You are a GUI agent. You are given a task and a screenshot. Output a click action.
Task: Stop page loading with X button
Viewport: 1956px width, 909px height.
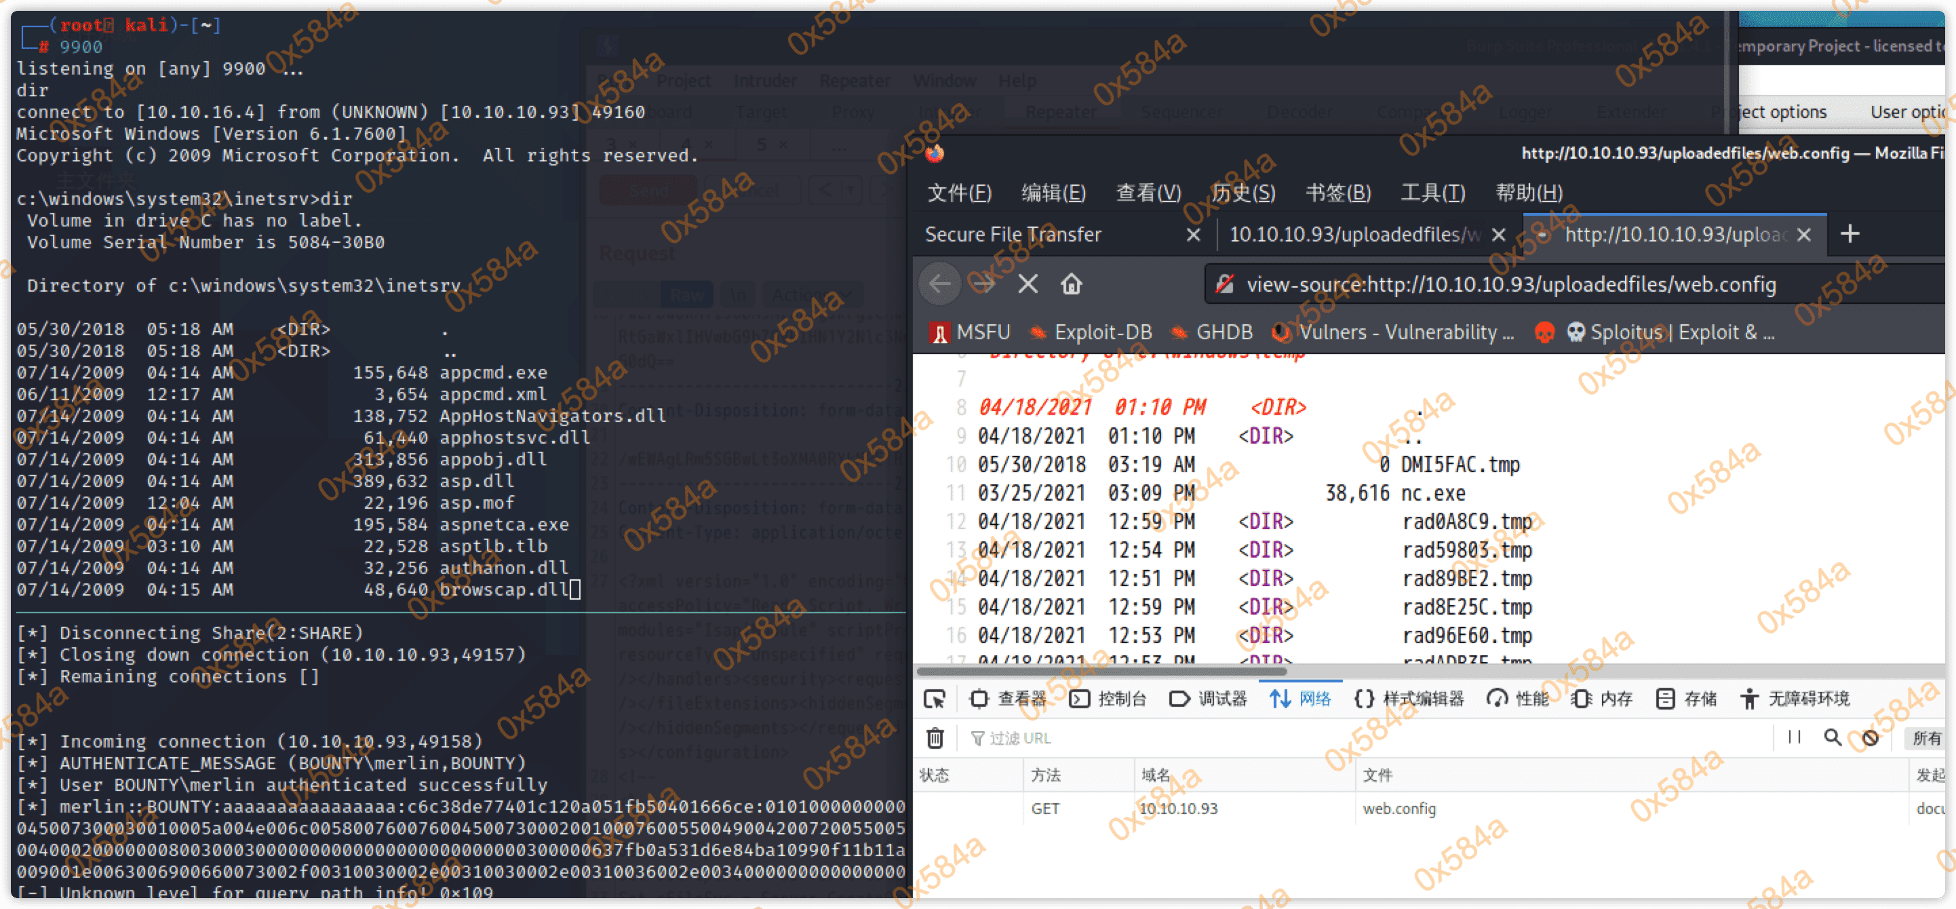[x=1028, y=284]
